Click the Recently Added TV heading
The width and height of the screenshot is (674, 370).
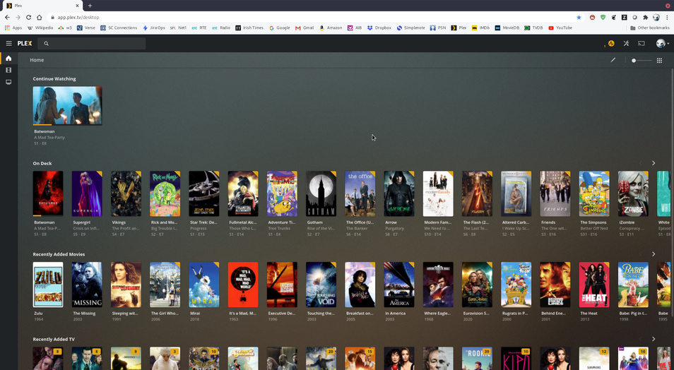click(54, 339)
